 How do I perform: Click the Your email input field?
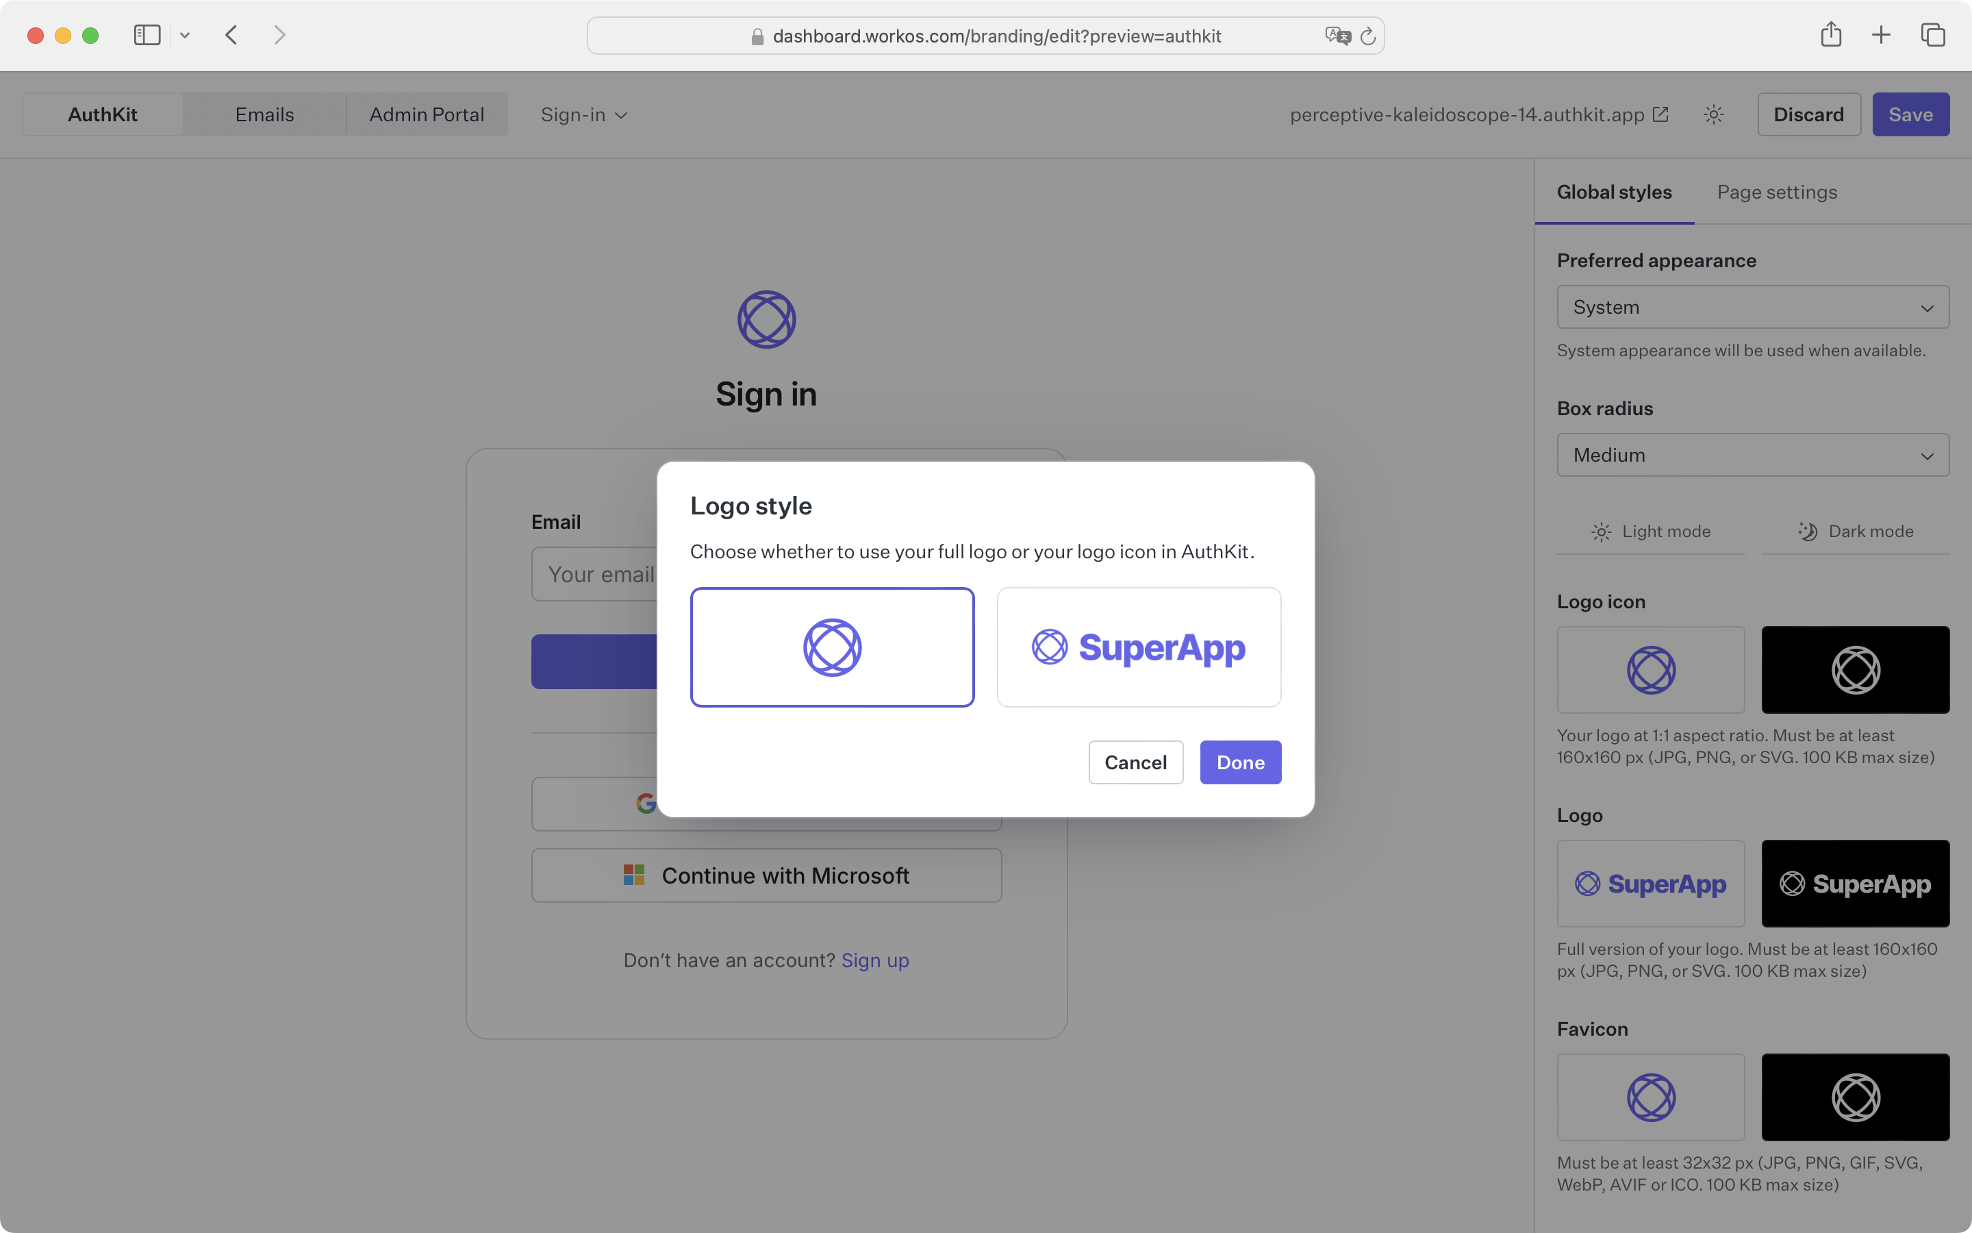click(595, 574)
